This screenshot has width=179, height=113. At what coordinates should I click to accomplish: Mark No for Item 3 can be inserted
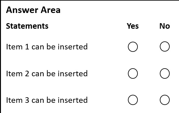coord(165,100)
